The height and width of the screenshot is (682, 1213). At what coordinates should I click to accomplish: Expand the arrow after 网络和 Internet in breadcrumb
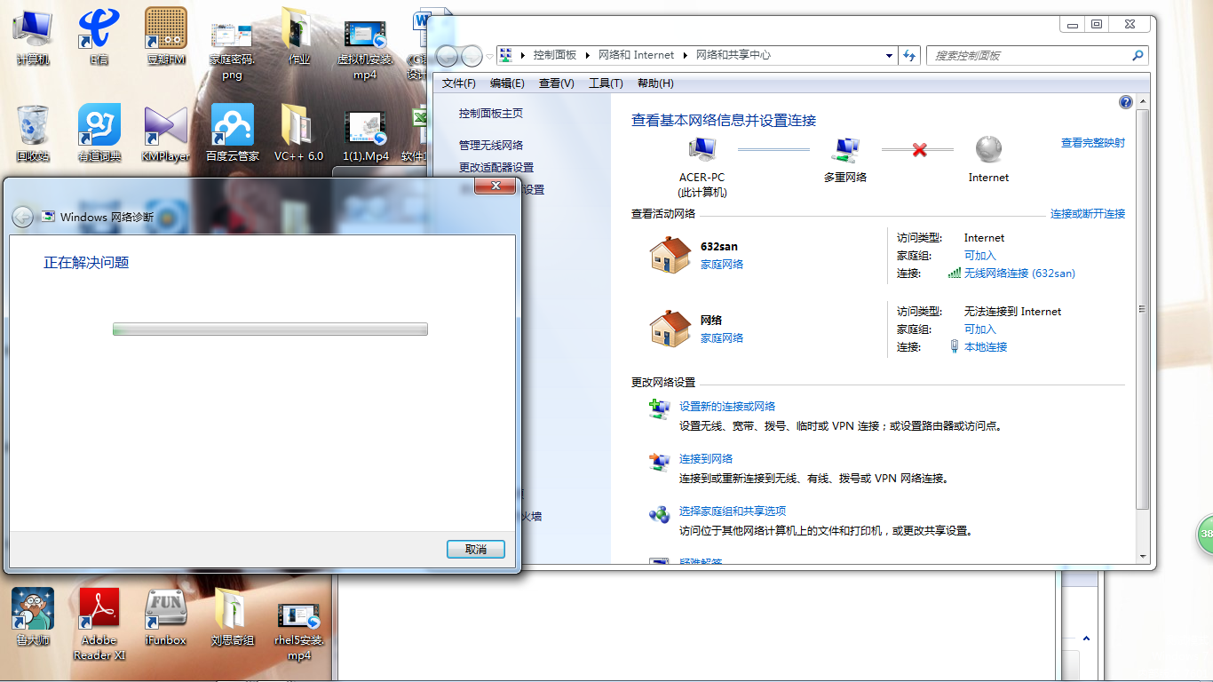[x=685, y=55]
